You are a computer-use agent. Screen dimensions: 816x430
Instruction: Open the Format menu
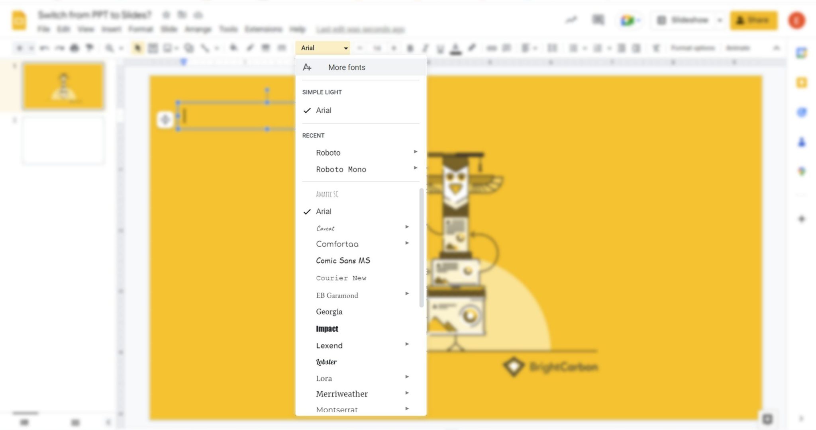pos(140,29)
